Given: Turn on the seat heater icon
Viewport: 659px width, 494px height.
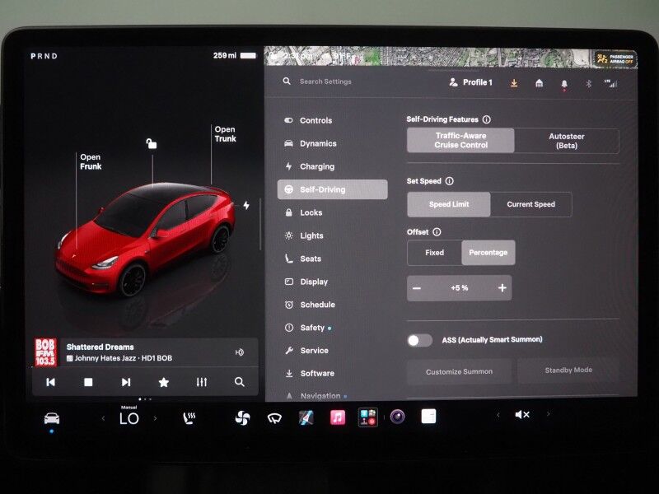Looking at the screenshot, I should point(189,418).
